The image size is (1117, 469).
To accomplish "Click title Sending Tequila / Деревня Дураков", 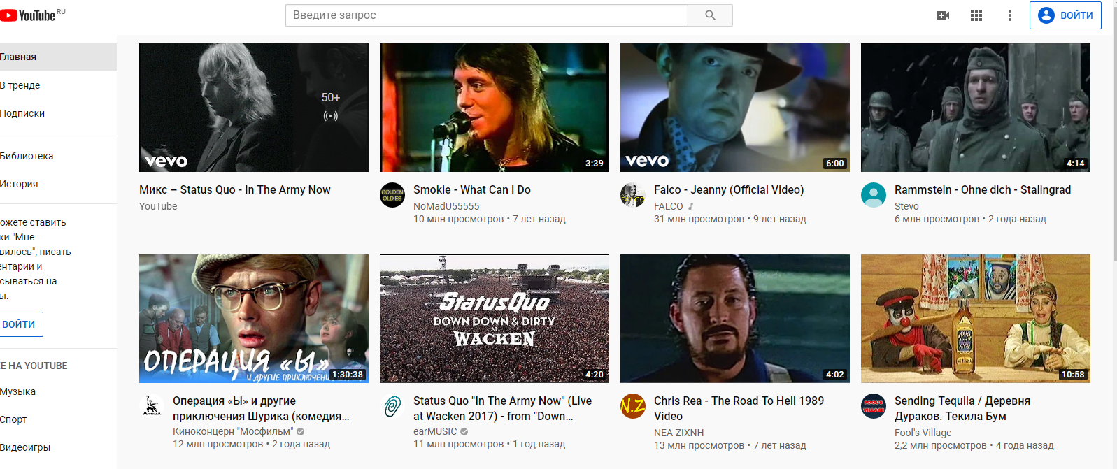I will (962, 408).
